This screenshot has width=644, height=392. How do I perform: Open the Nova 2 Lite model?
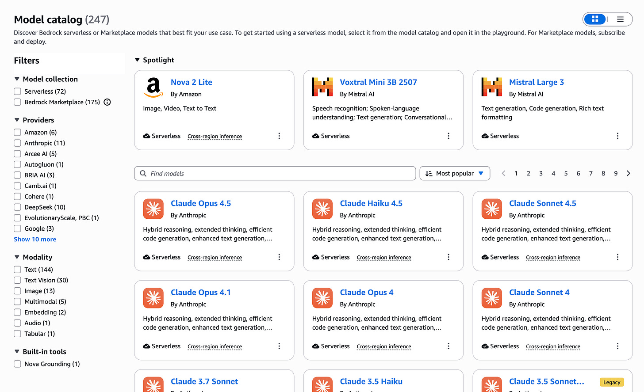pyautogui.click(x=192, y=82)
